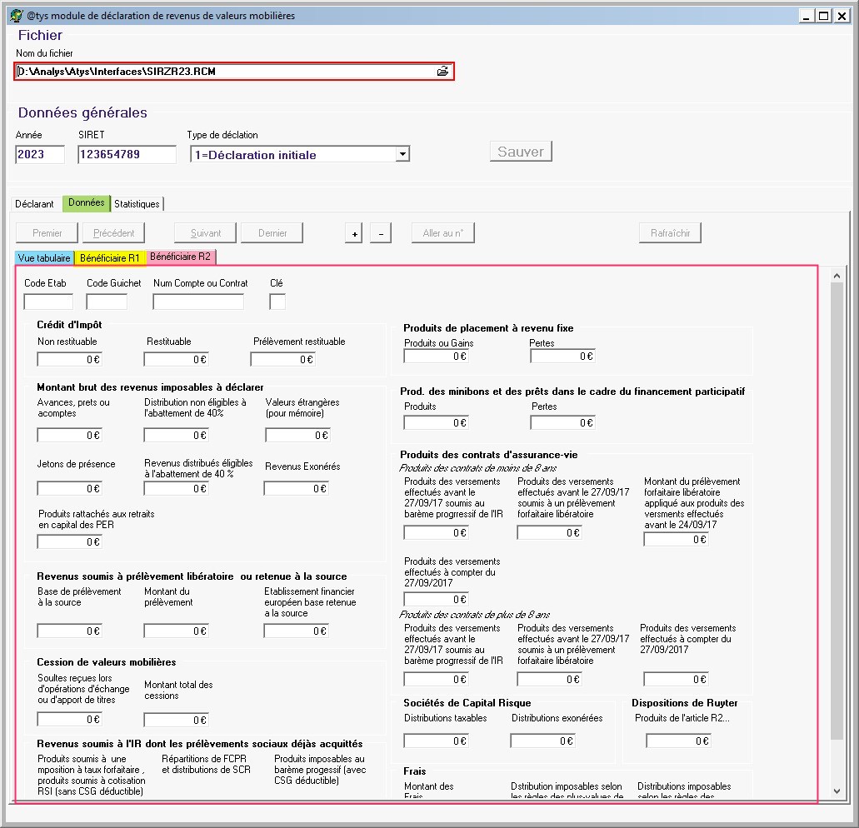859x828 pixels.
Task: Focus the SIRET input field
Action: (127, 154)
